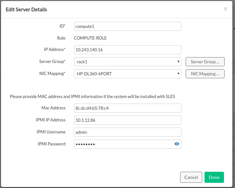Cancel editing the server details

(191, 177)
